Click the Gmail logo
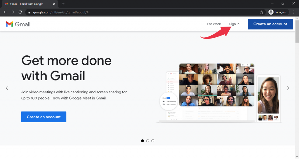This screenshot has height=159, width=299. click(x=18, y=24)
